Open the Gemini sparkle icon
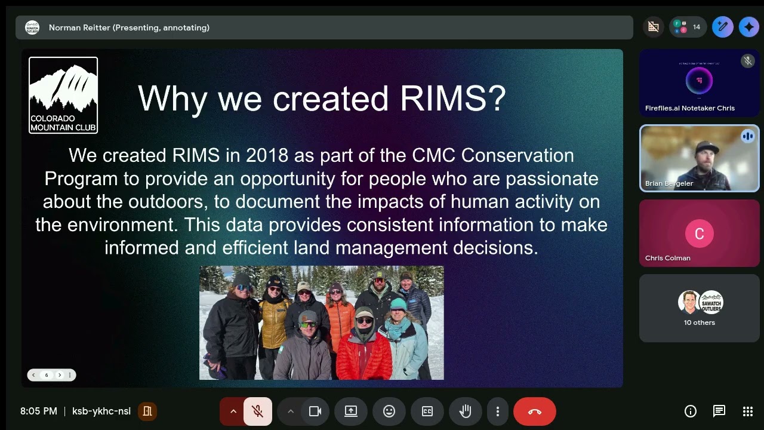This screenshot has height=430, width=764. [749, 27]
